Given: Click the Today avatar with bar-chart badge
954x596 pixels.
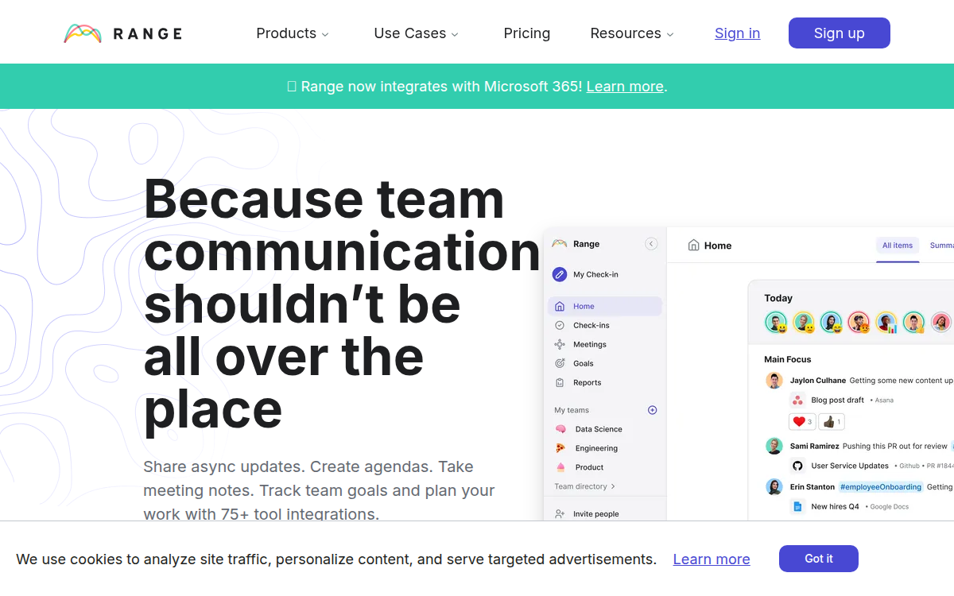Looking at the screenshot, I should [x=887, y=322].
